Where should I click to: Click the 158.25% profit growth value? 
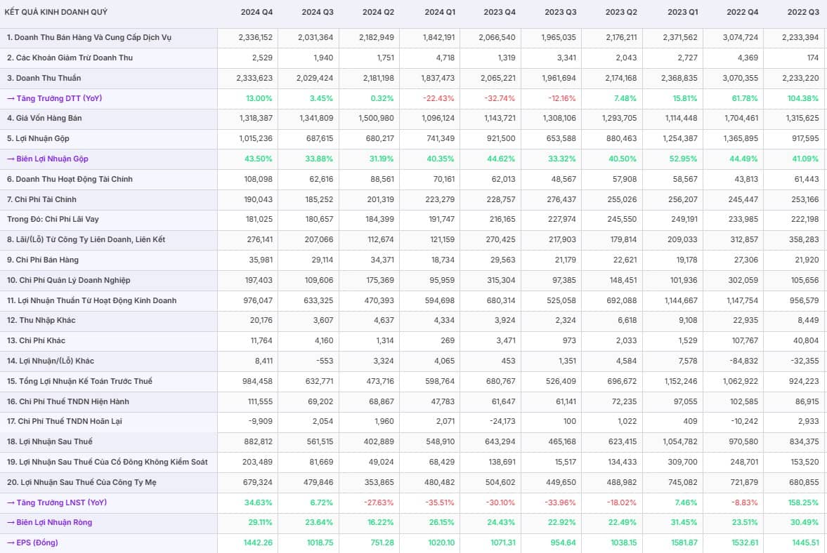(804, 503)
